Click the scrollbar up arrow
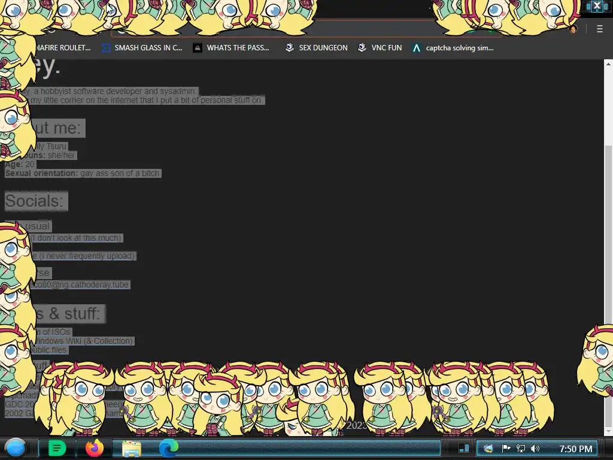Viewport: 613px width, 460px height. [608, 63]
